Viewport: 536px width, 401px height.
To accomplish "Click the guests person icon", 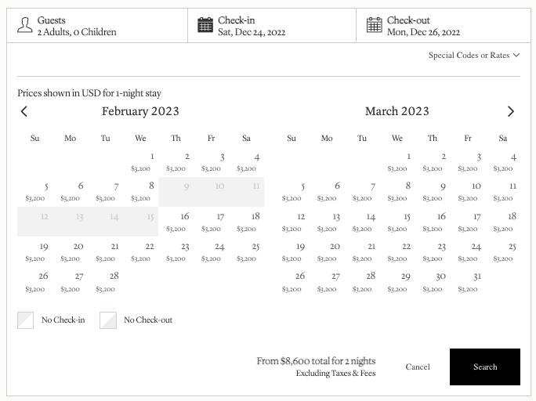I will click(25, 26).
